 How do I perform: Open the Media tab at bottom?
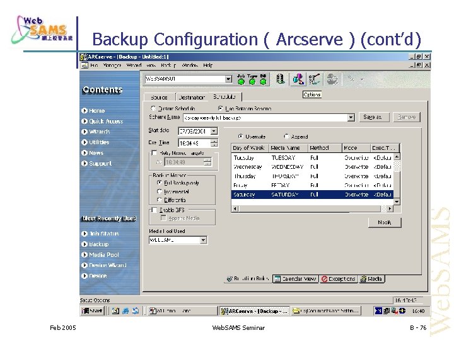[x=371, y=279]
